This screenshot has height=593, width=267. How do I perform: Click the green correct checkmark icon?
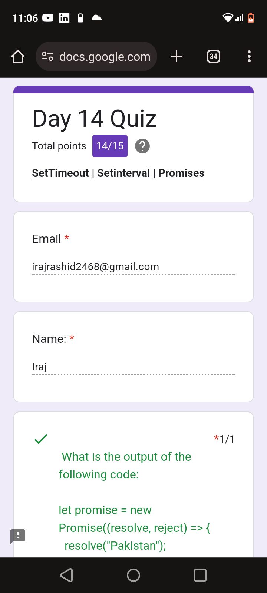click(x=41, y=439)
